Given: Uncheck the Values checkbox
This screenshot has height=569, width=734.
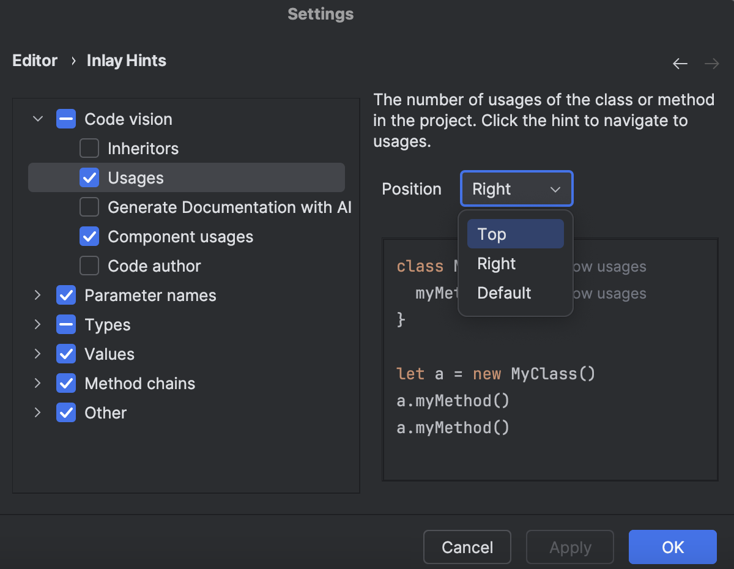Looking at the screenshot, I should 65,354.
